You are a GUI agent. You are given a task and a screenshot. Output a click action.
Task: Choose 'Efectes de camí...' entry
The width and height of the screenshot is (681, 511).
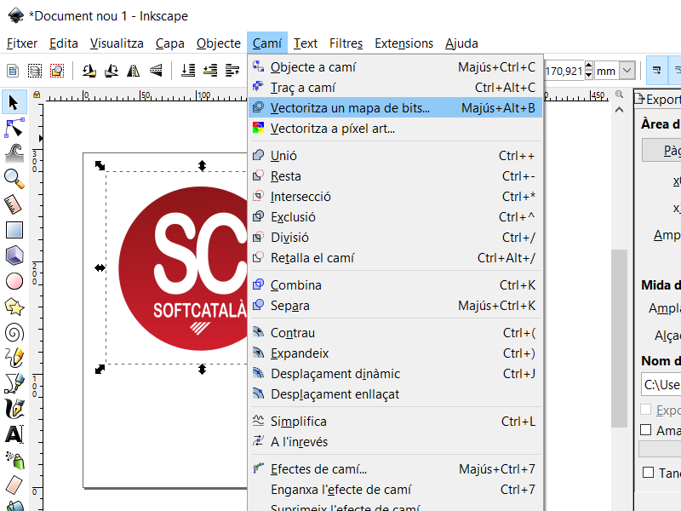tap(395, 469)
